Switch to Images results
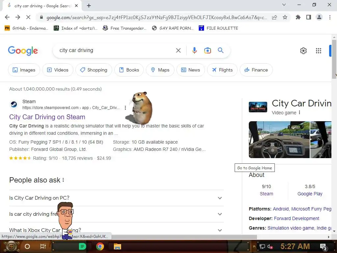The image size is (337, 253). tap(24, 70)
